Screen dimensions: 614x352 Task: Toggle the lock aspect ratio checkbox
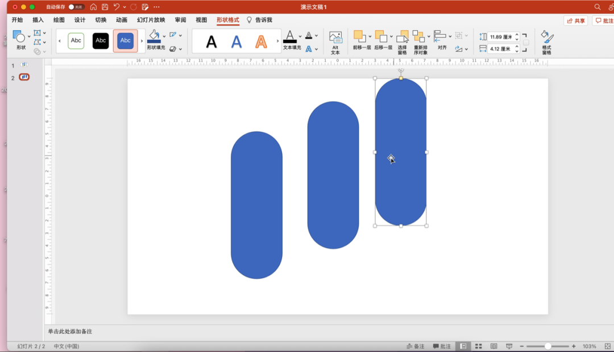[526, 43]
